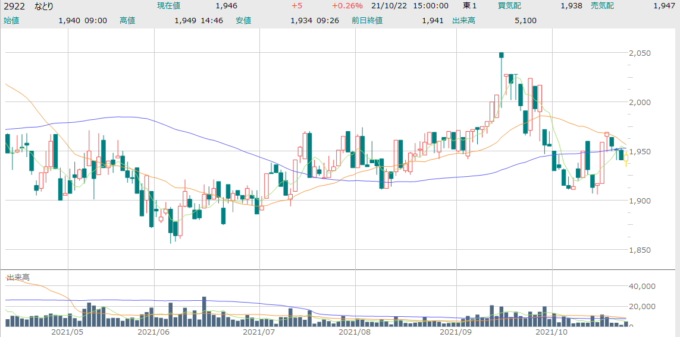
Task: Click the 始値 opening price label
Action: (x=11, y=20)
